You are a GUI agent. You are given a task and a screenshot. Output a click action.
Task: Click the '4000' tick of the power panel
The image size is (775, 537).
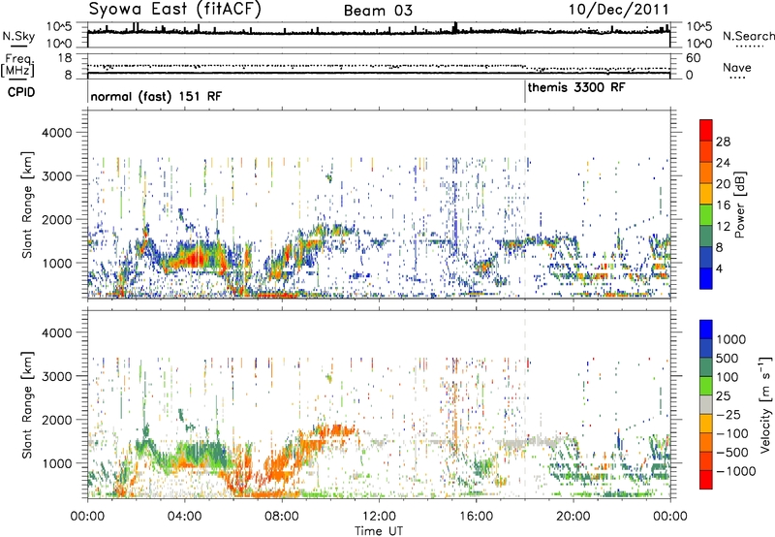57,133
